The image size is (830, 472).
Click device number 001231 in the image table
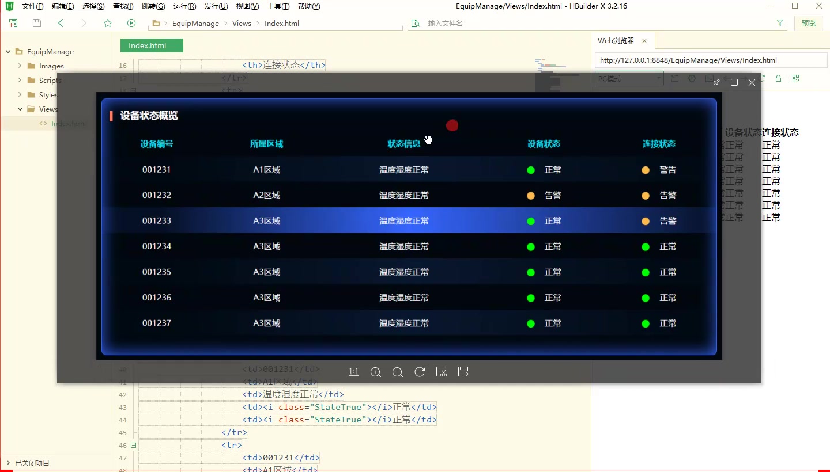click(x=157, y=170)
